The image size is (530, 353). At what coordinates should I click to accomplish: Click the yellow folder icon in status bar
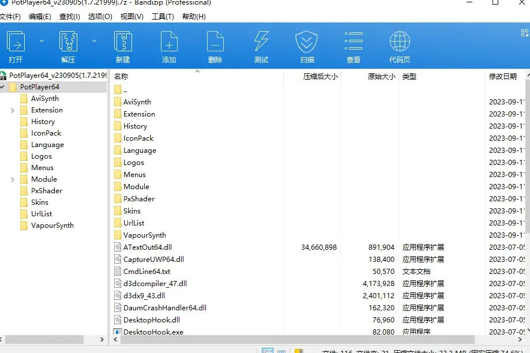tap(299, 351)
